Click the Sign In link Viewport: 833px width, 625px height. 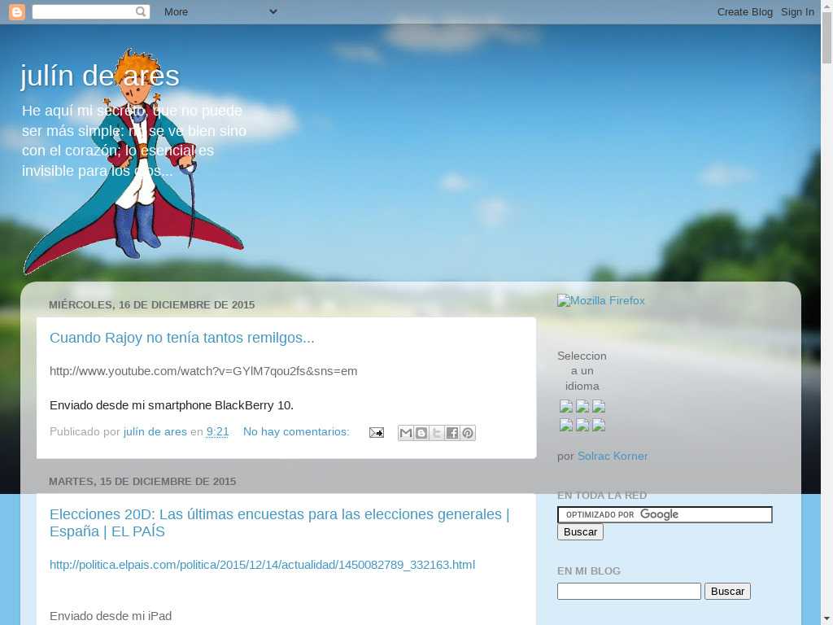[x=797, y=11]
